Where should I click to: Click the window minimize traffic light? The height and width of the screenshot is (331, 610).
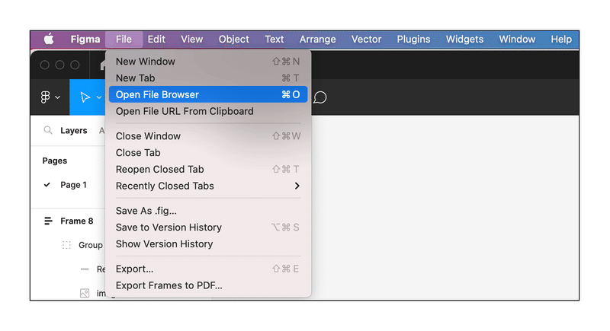[x=59, y=65]
